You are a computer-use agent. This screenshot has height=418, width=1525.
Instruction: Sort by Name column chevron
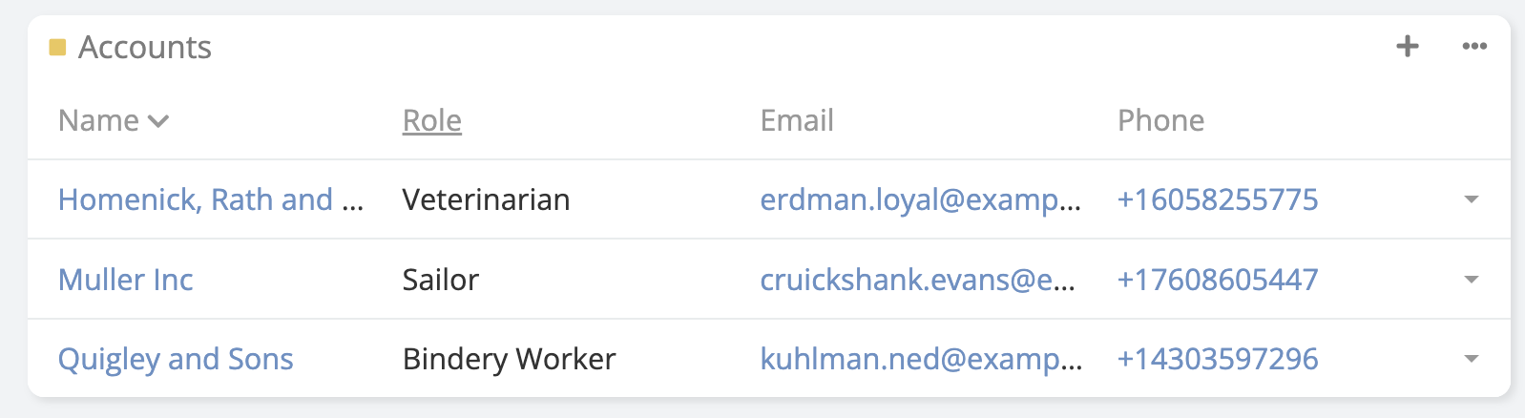click(158, 121)
